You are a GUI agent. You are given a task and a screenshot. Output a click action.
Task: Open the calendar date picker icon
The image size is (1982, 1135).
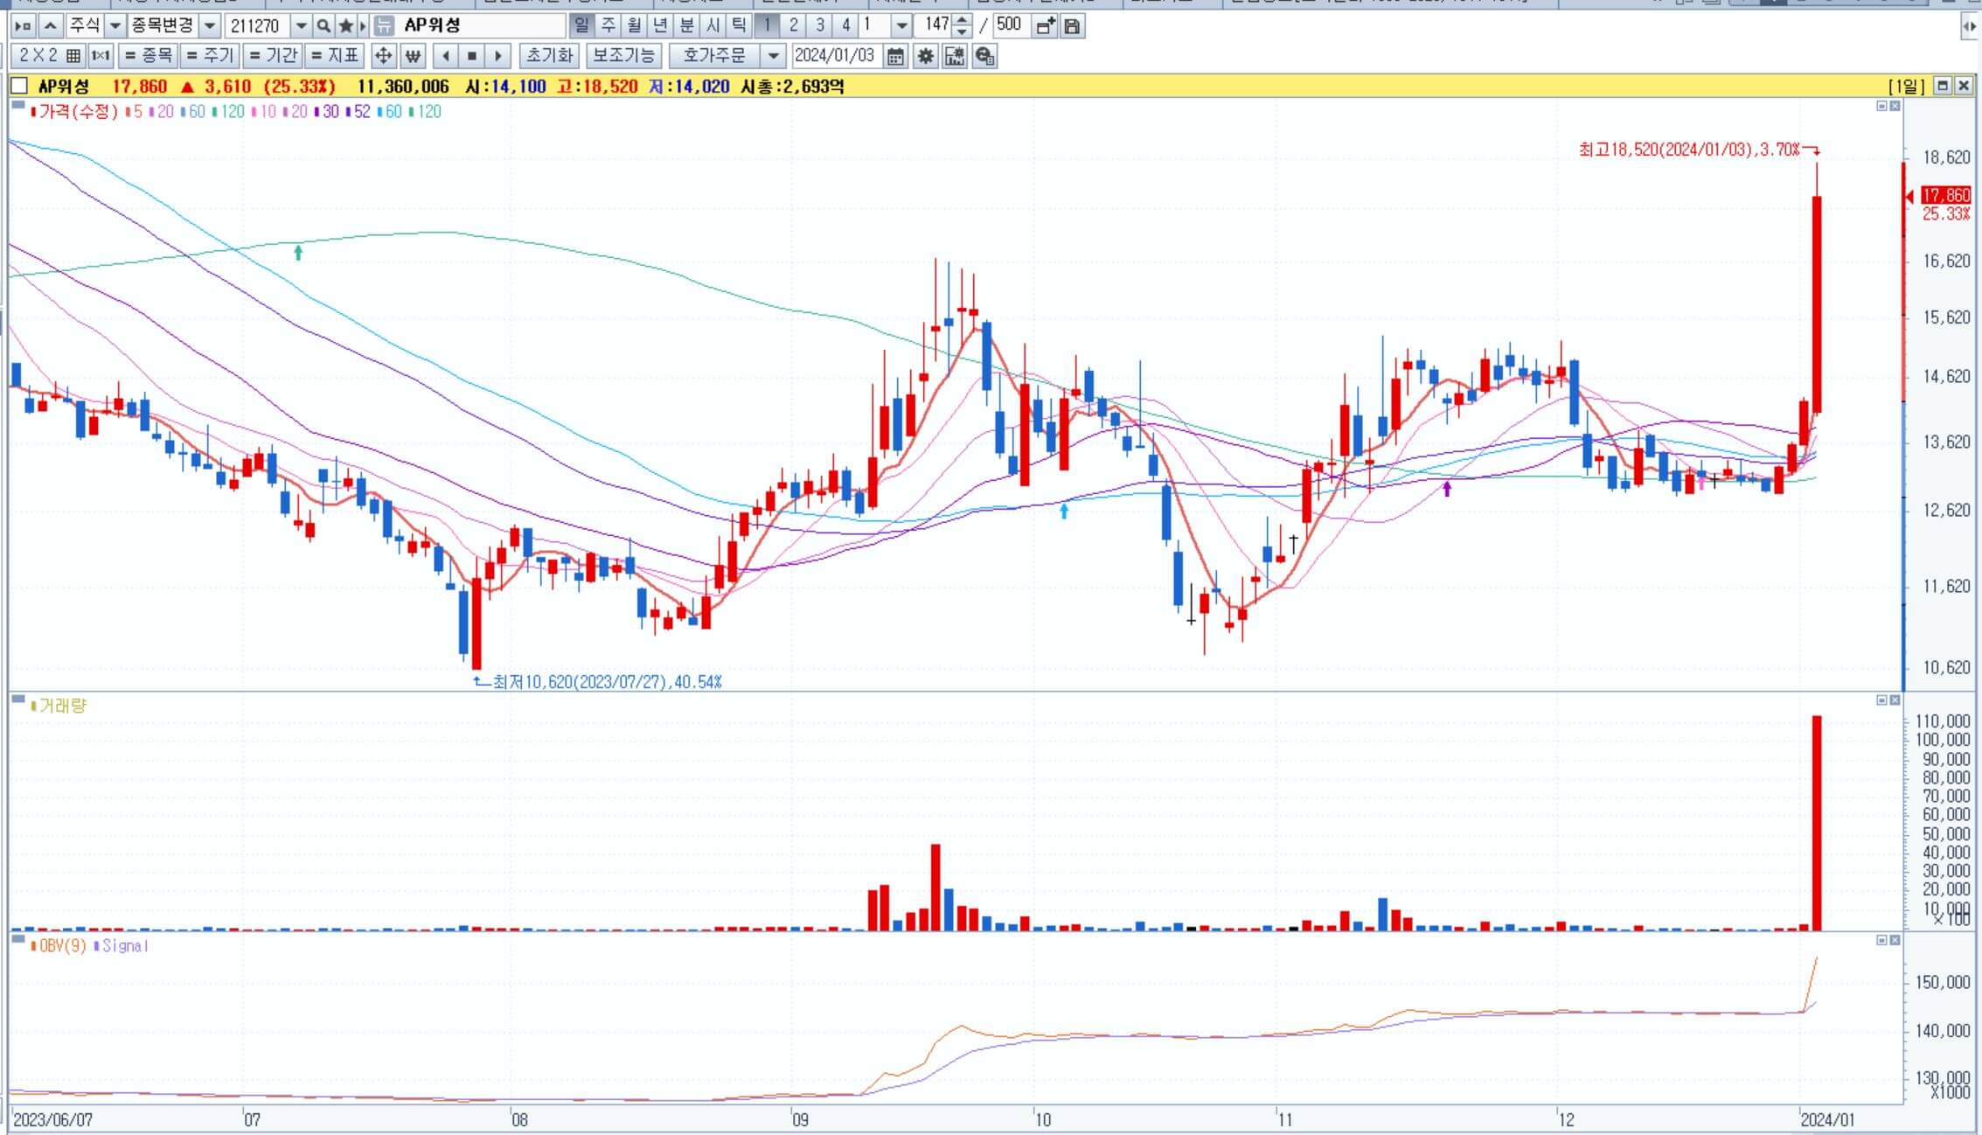[895, 56]
